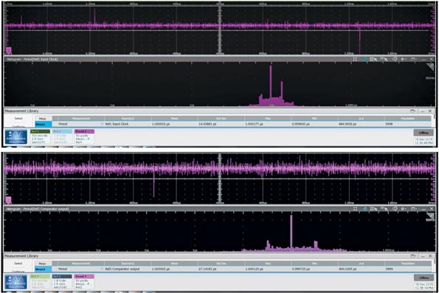Click Std Dev value 27.14183 ps

[x=207, y=269]
